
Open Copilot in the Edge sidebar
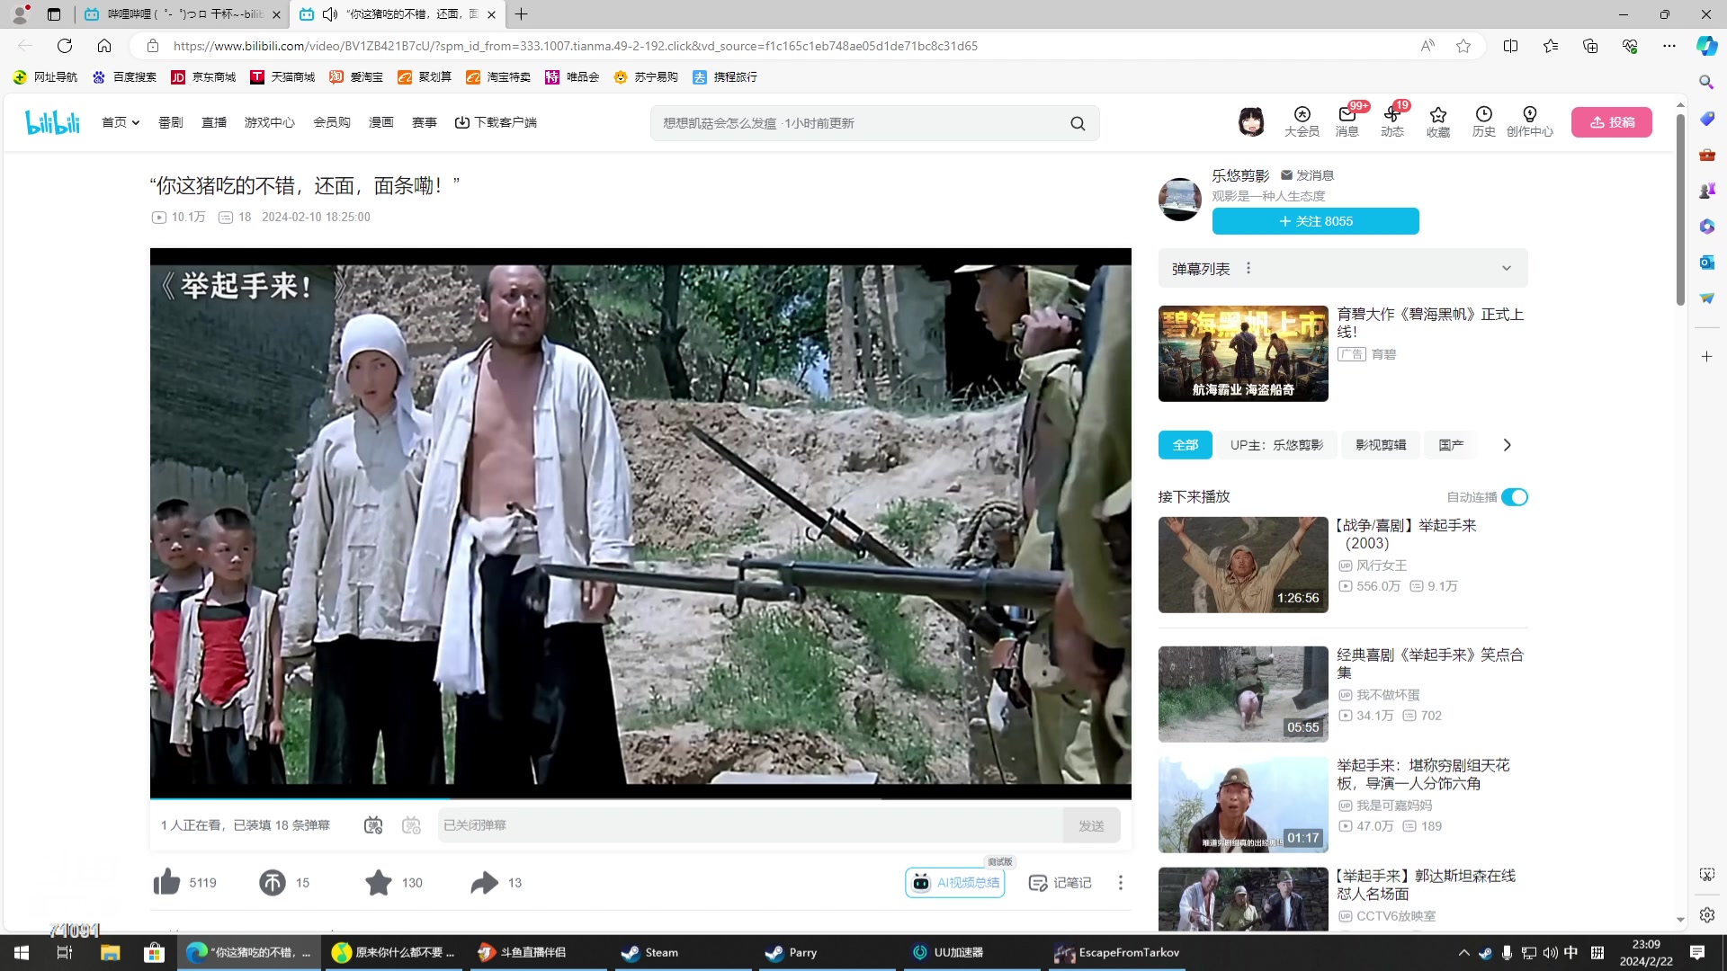pyautogui.click(x=1706, y=46)
